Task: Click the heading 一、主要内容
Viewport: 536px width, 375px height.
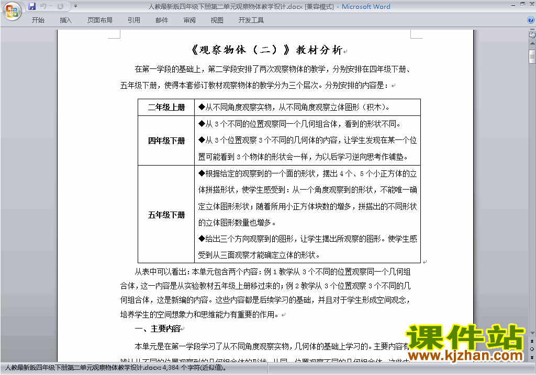Action: click(x=158, y=329)
